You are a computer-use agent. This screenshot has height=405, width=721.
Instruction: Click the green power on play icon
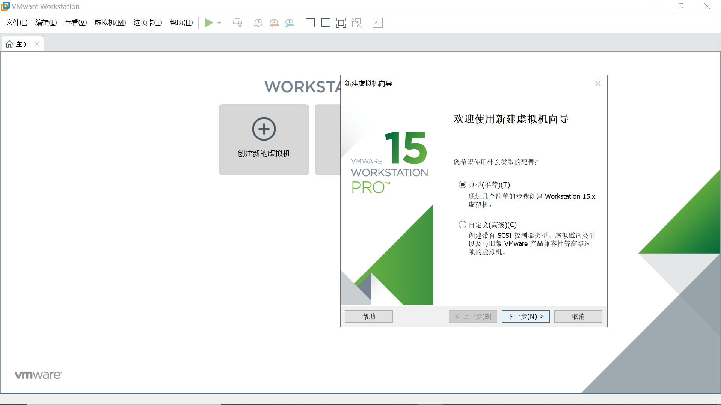(209, 23)
